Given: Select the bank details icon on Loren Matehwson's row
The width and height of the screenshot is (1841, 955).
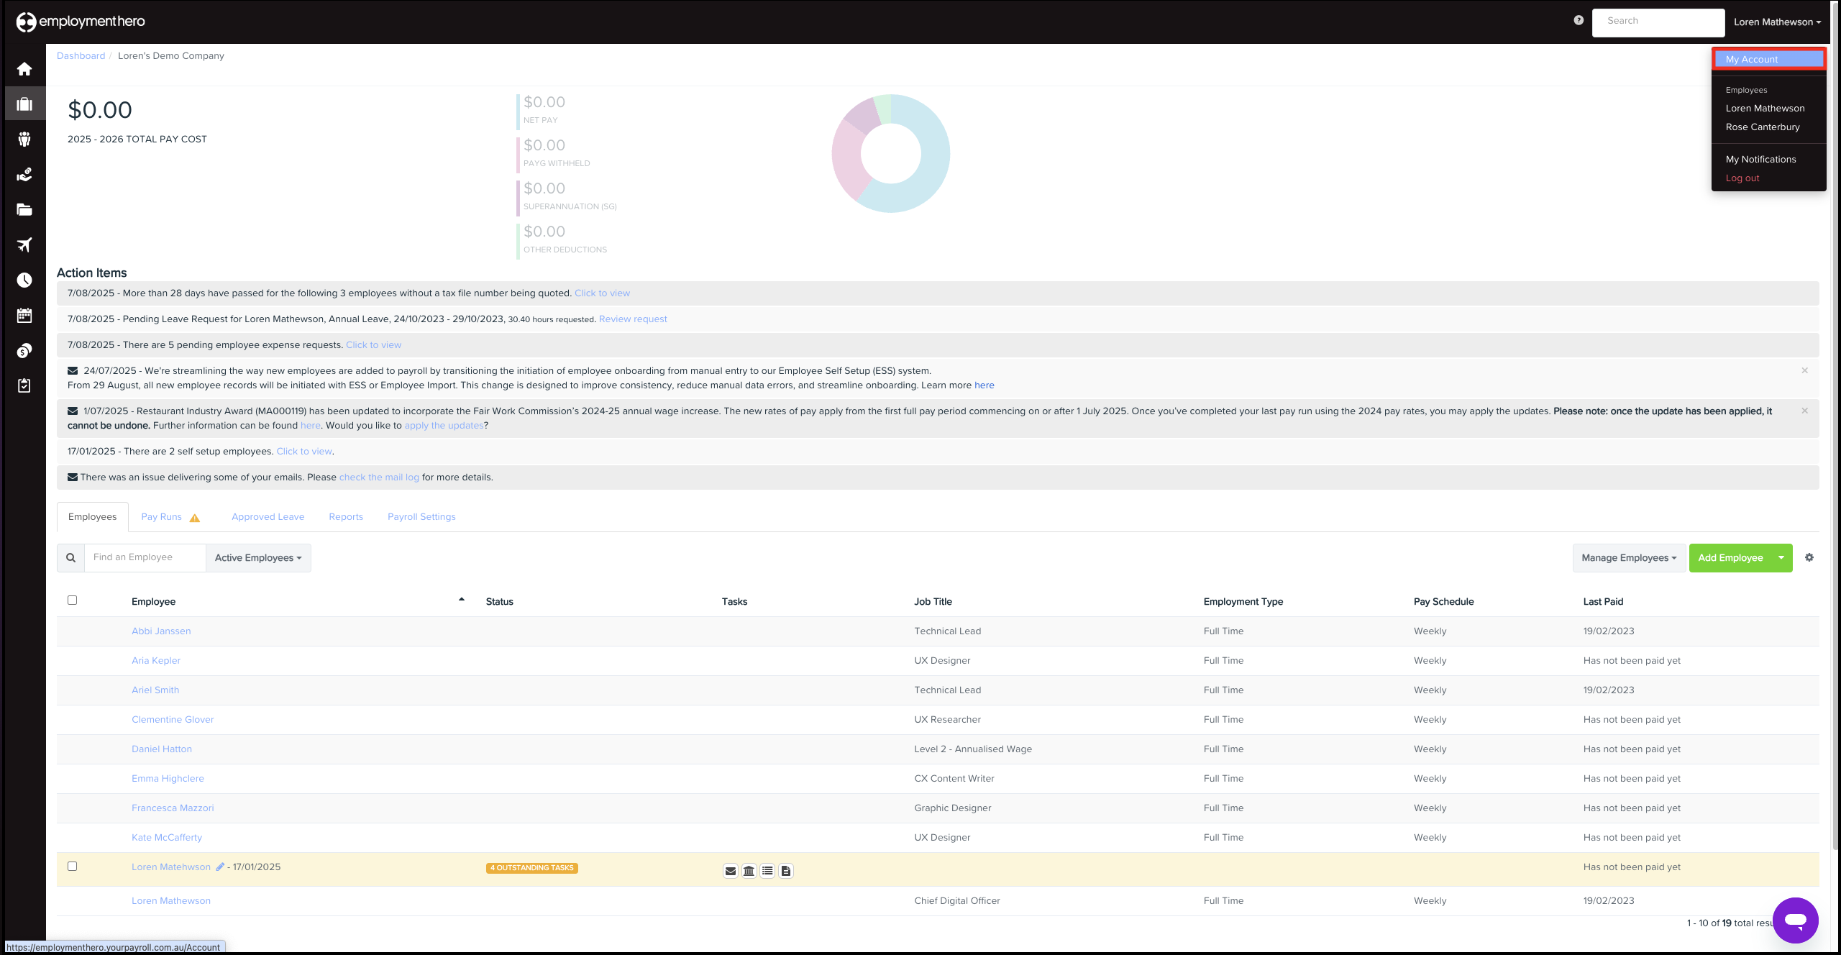Looking at the screenshot, I should tap(749, 870).
